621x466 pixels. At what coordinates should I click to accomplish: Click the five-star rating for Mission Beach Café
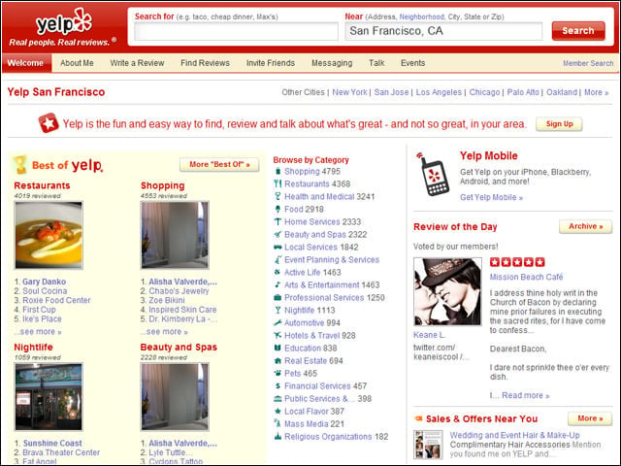click(517, 262)
